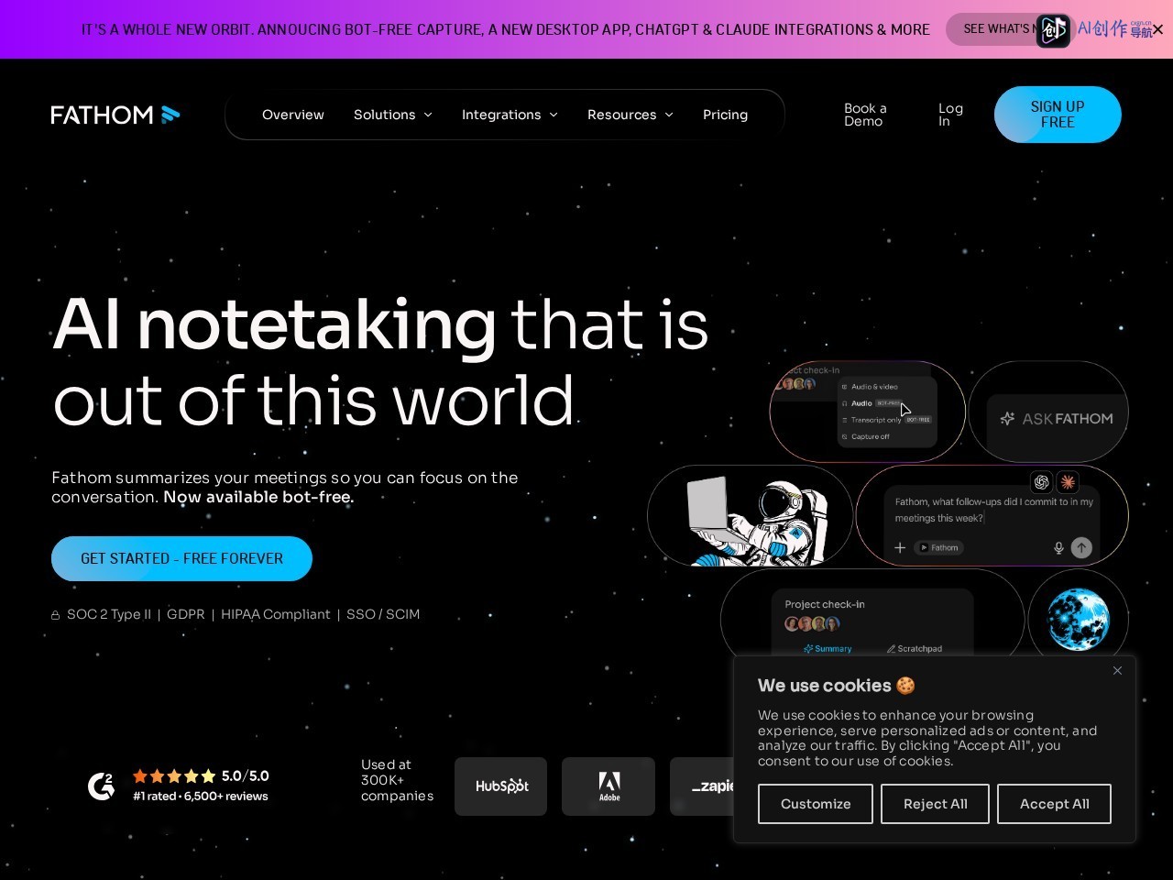Open the Overview nav item
This screenshot has height=880, width=1173.
pyautogui.click(x=293, y=115)
